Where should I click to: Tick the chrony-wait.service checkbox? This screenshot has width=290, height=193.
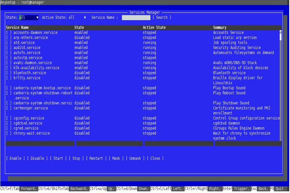click(9, 133)
